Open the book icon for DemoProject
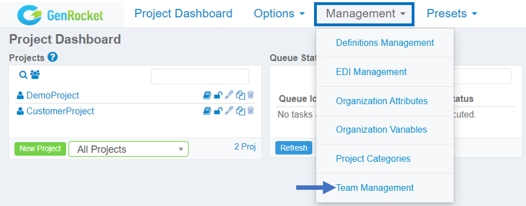Image resolution: width=526 pixels, height=206 pixels. pyautogui.click(x=207, y=95)
